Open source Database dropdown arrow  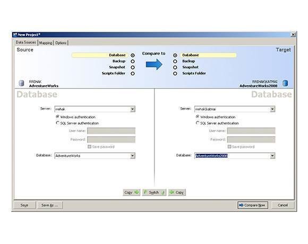133,156
